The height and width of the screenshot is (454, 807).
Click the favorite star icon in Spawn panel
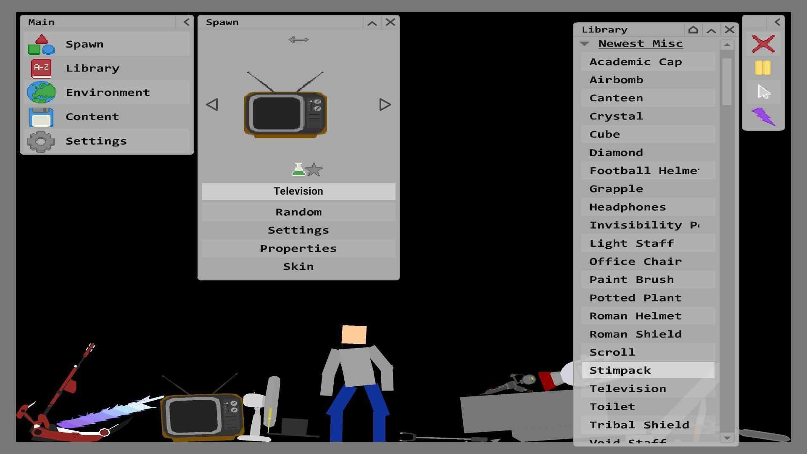314,170
